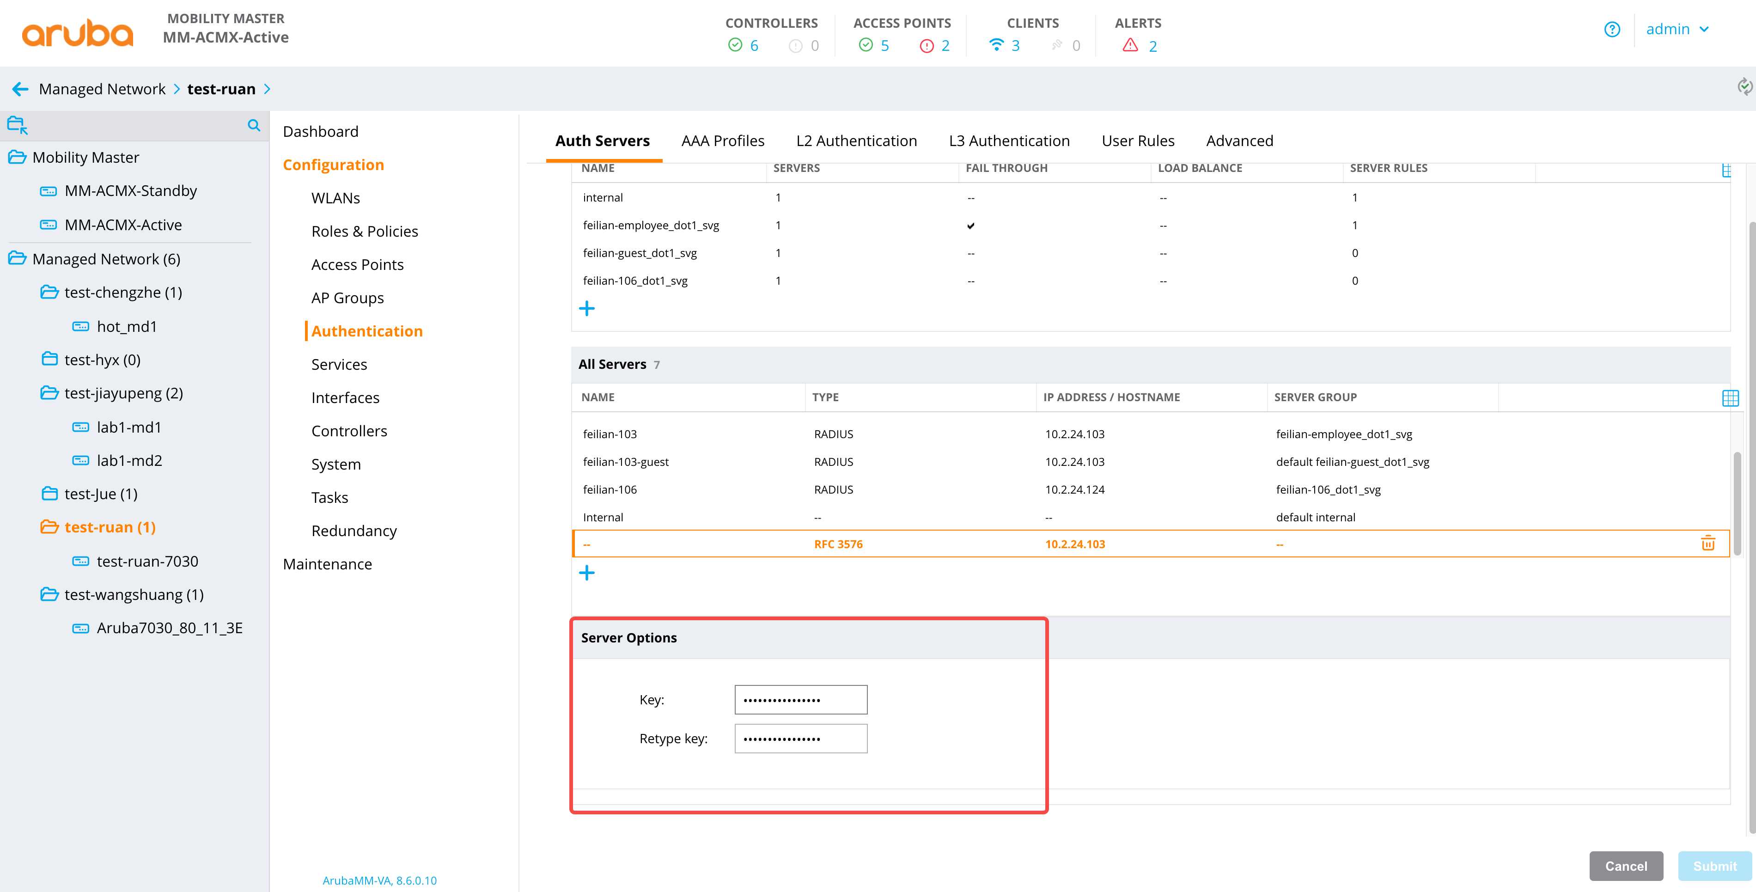Open column chooser for All Servers table
Screen dimensions: 1756x892
pos(1730,397)
